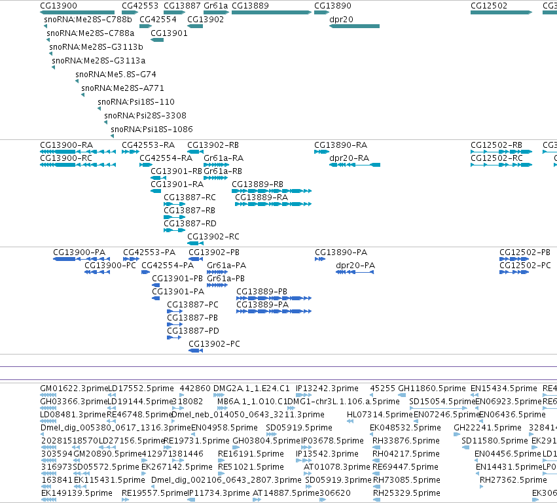Select snoRNA:Me5.8S-G74 feature
557x503 pixels.
77,81
